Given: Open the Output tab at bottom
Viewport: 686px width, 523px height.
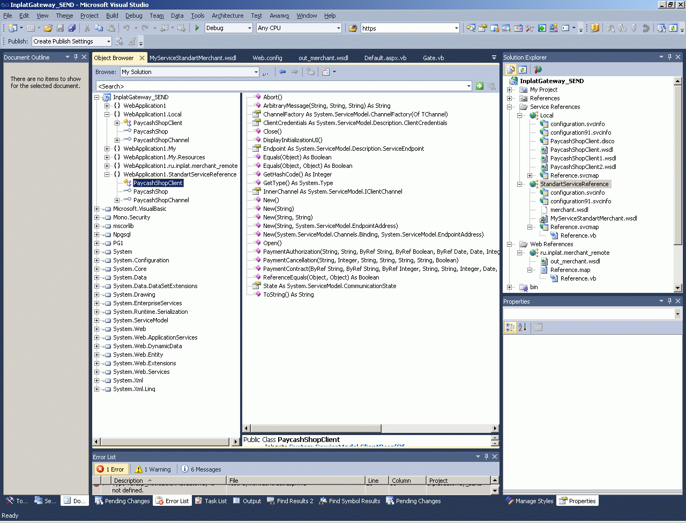Looking at the screenshot, I should tap(247, 501).
